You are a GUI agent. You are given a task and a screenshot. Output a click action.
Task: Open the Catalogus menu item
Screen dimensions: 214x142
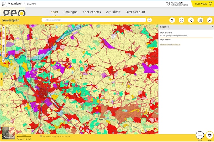(x=70, y=12)
